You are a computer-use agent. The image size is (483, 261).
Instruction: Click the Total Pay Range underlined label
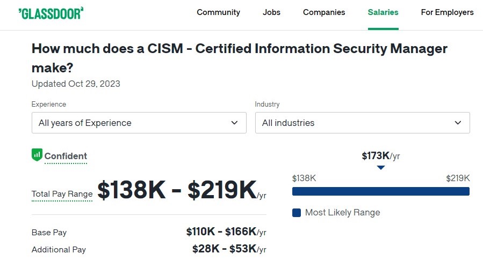(62, 194)
